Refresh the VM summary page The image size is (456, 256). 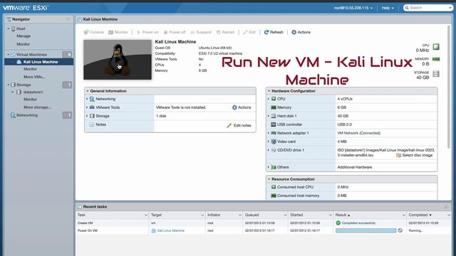tap(274, 32)
